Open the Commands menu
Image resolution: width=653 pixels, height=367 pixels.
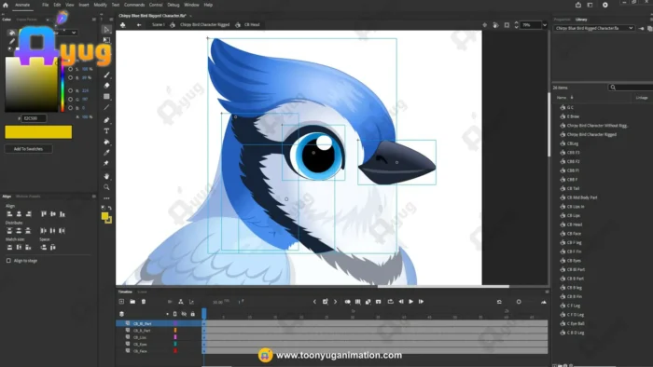[134, 5]
